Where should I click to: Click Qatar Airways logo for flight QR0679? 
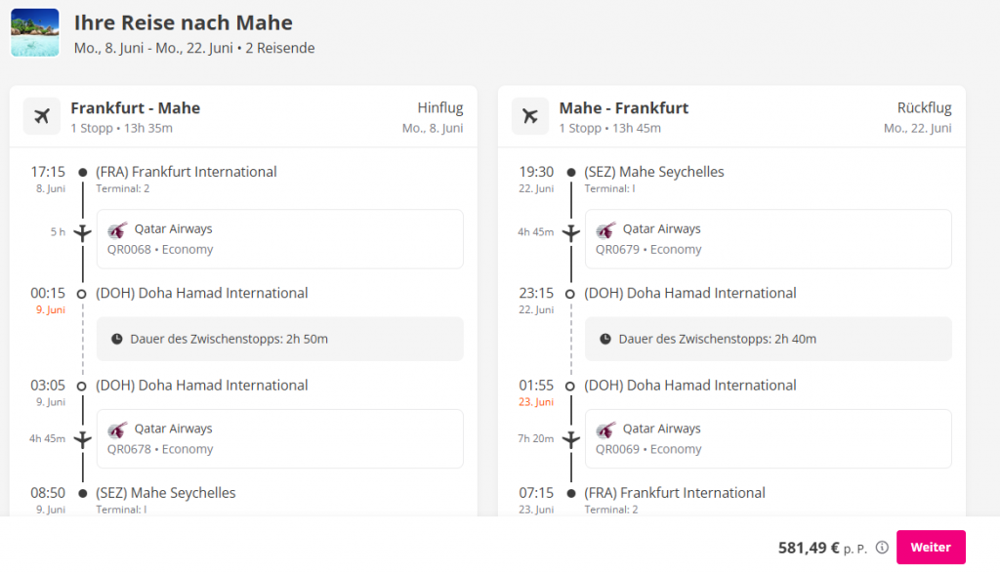tap(605, 230)
